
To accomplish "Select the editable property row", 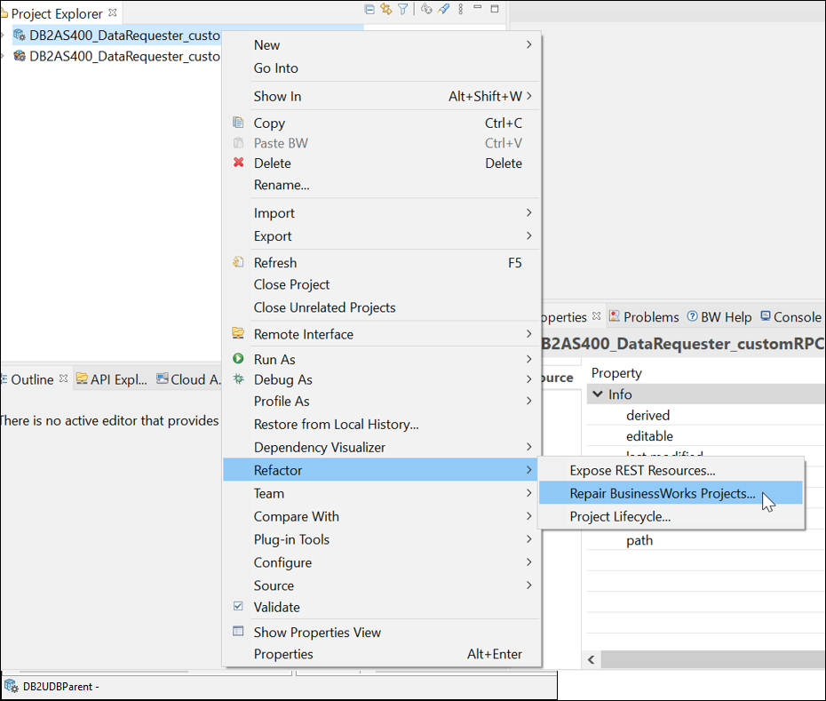I will click(x=706, y=436).
